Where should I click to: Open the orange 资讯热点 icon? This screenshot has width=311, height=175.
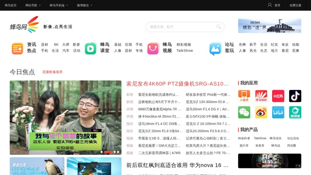pyautogui.click(x=17, y=48)
